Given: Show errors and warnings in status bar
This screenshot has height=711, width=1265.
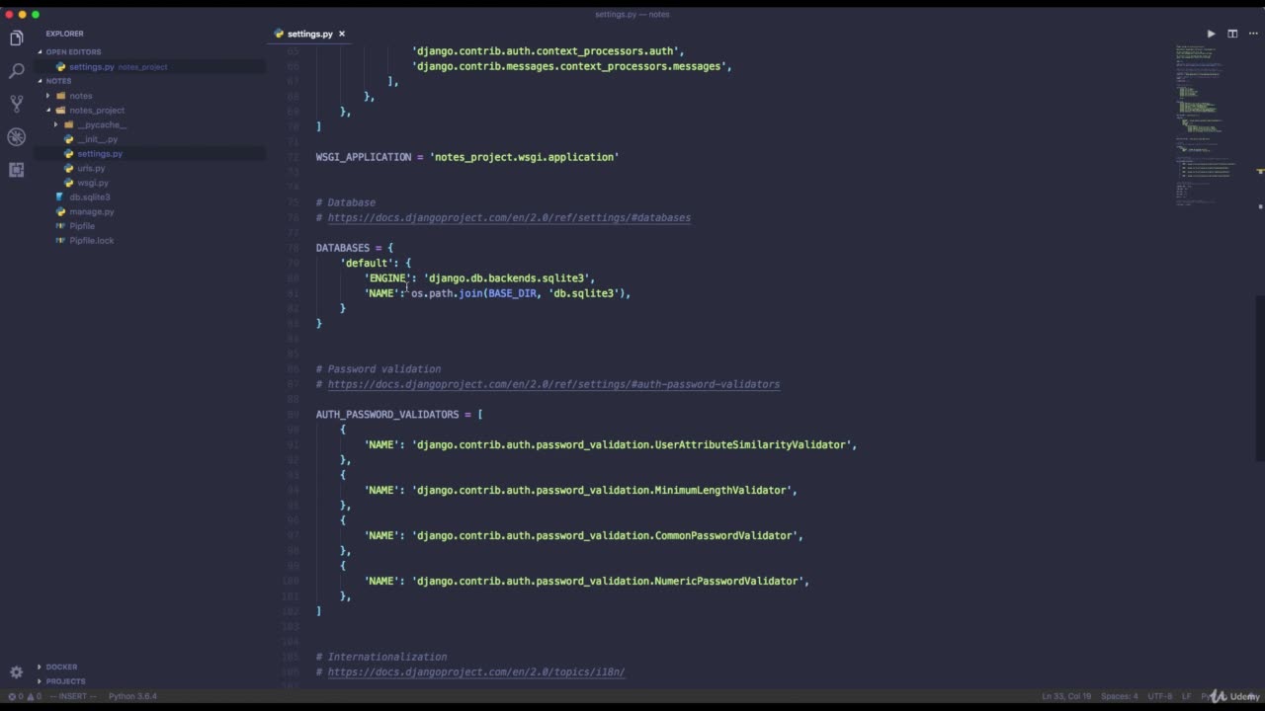Looking at the screenshot, I should pyautogui.click(x=25, y=696).
